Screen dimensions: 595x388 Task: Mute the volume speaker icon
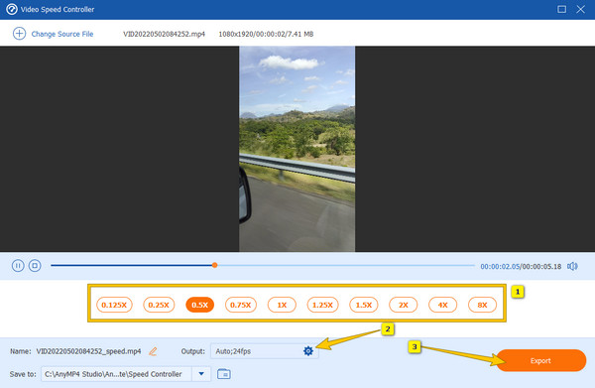click(572, 266)
